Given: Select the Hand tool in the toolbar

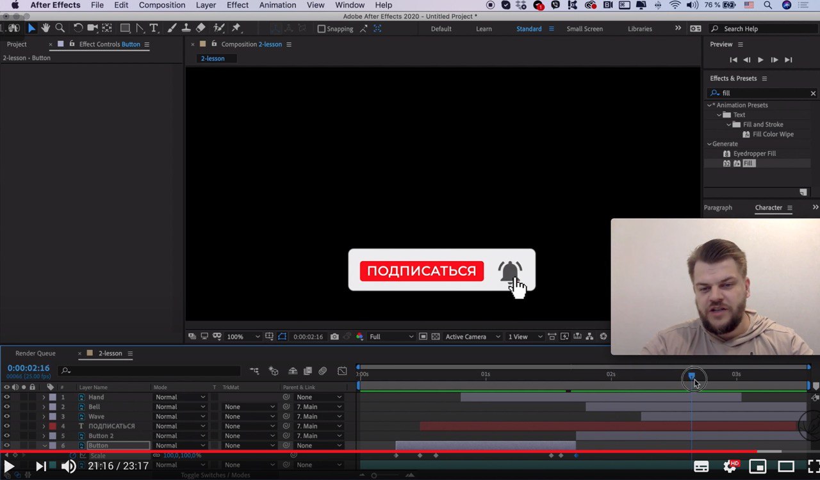Looking at the screenshot, I should [x=45, y=28].
